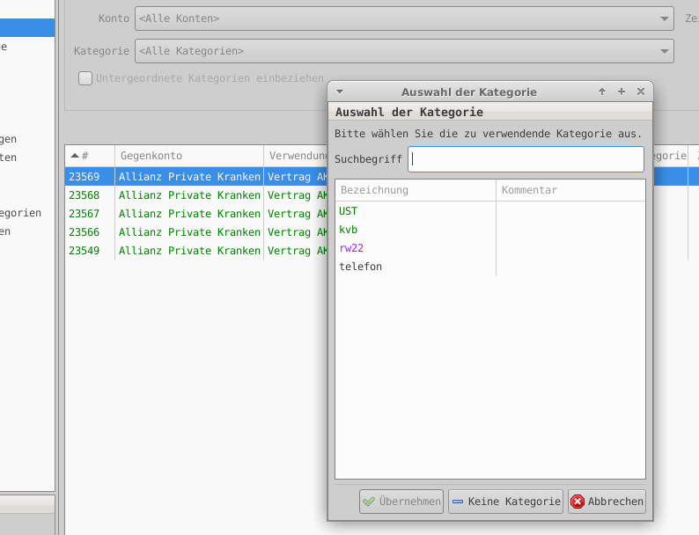Focus the Suchbegriff search field
The width and height of the screenshot is (699, 535).
pos(526,159)
